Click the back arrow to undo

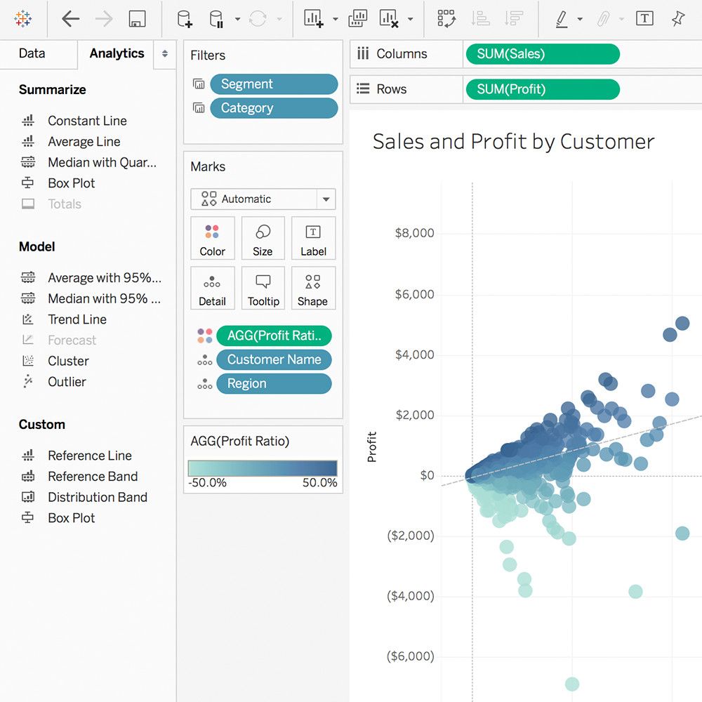click(x=70, y=19)
